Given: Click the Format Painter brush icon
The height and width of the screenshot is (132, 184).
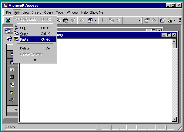Looking at the screenshot, I should [73, 20].
